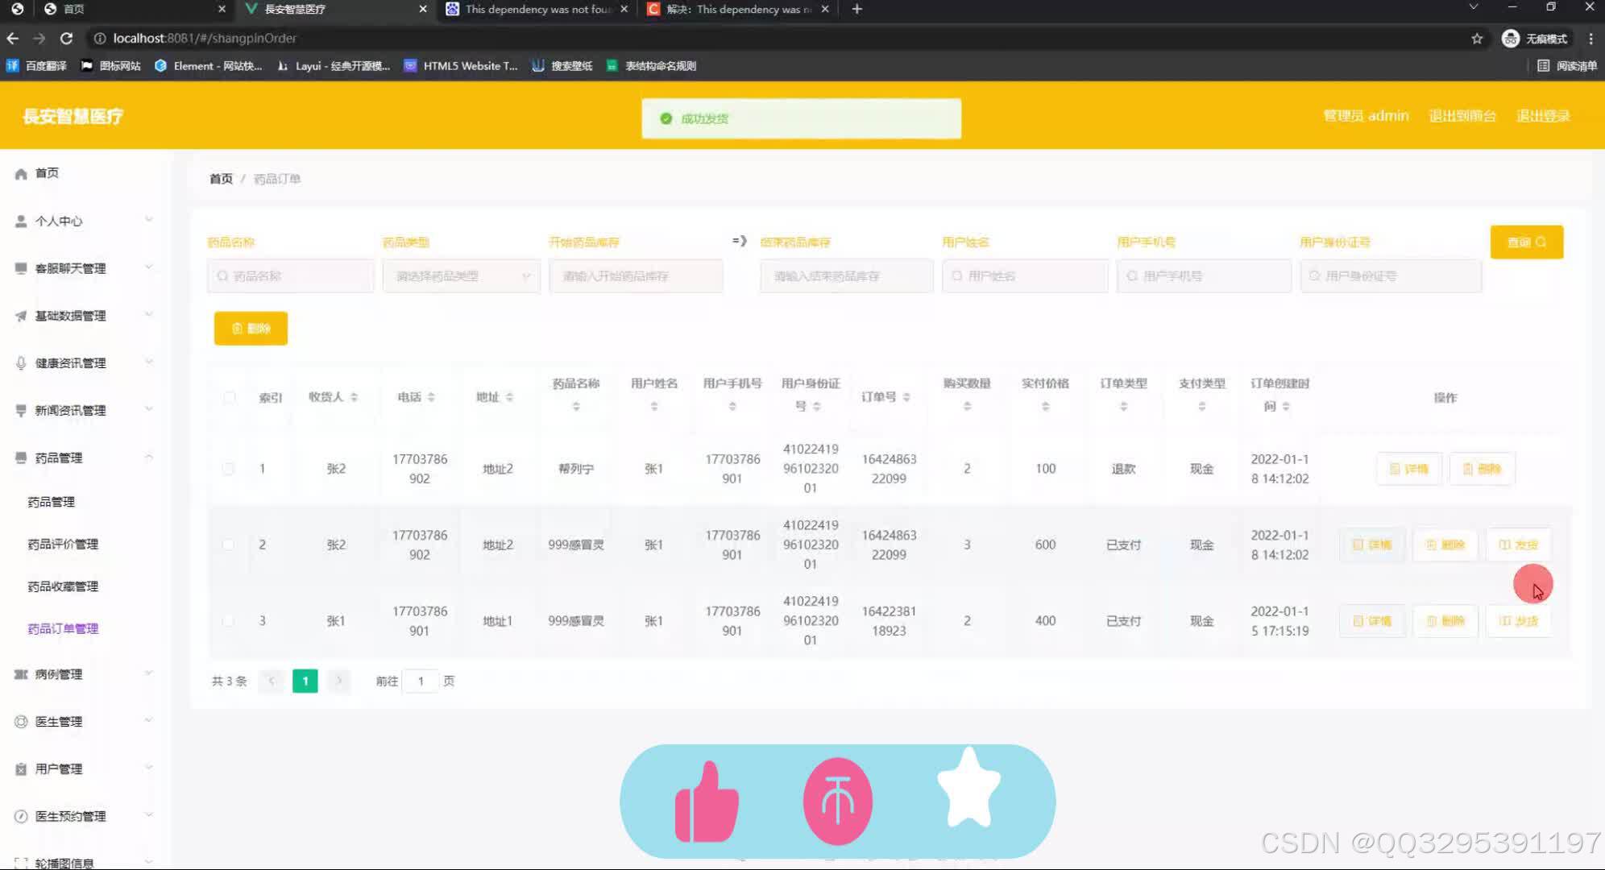Open the 阅读清单 reading list

1567,66
